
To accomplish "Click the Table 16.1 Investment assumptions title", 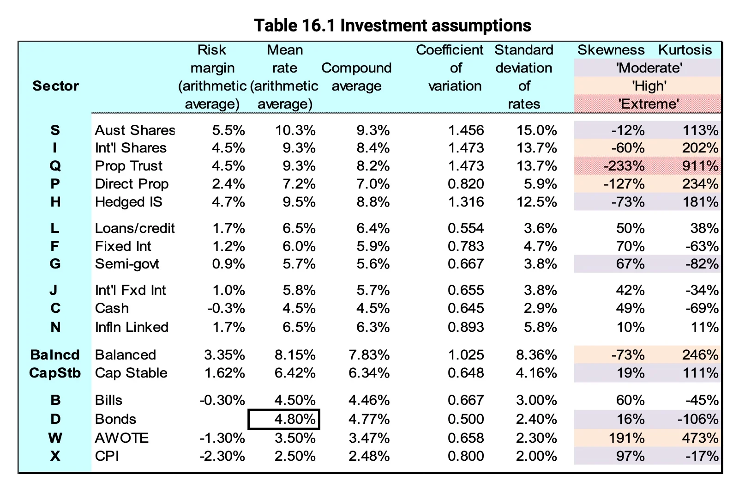I will click(392, 25).
